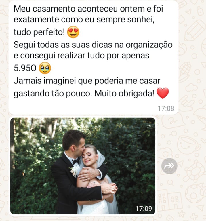Screen dimensions: 206x221
Task: Click the words "gastando tão pouco."
Action: pos(53,94)
